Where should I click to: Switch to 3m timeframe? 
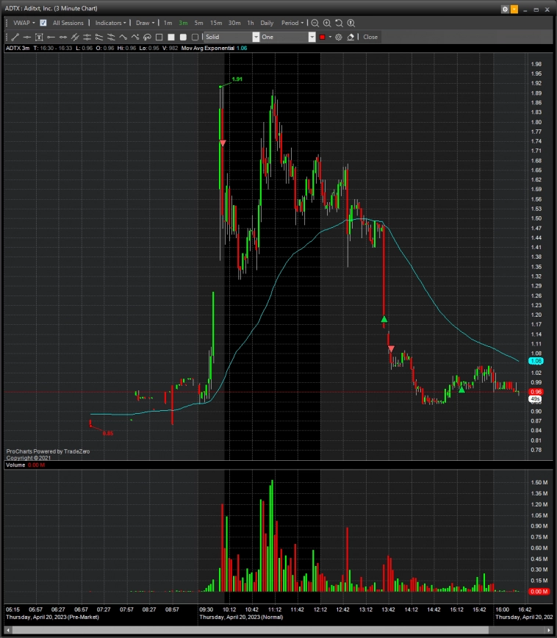183,23
